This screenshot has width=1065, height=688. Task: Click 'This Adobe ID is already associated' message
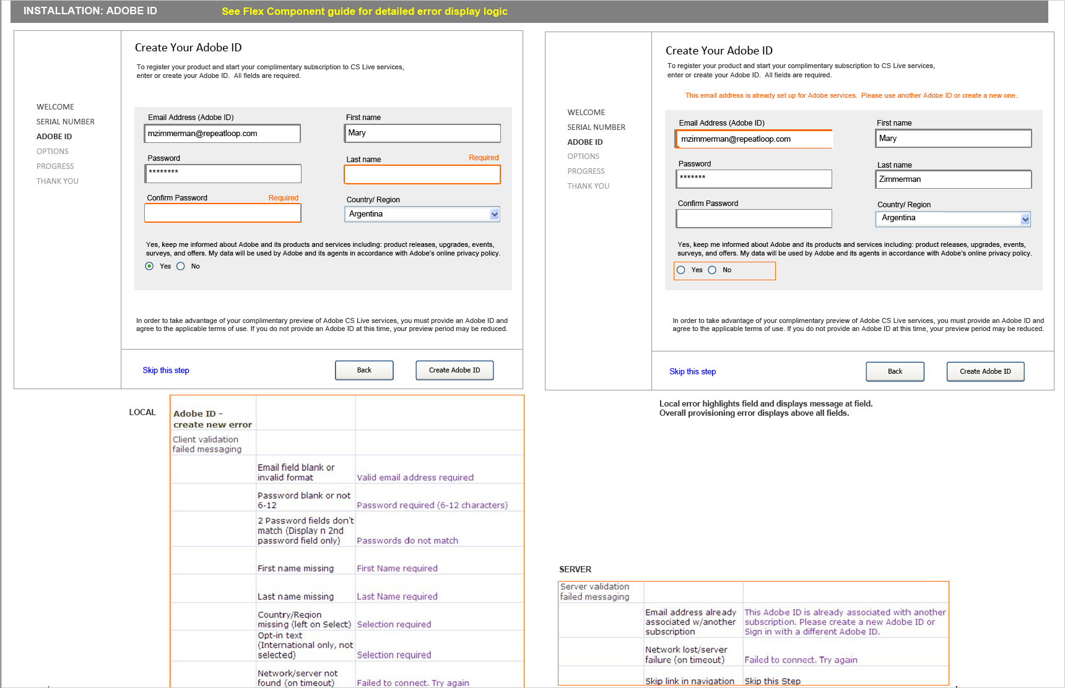(845, 622)
